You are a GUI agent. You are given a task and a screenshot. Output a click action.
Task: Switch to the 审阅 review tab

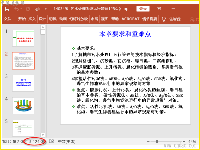point(94,19)
